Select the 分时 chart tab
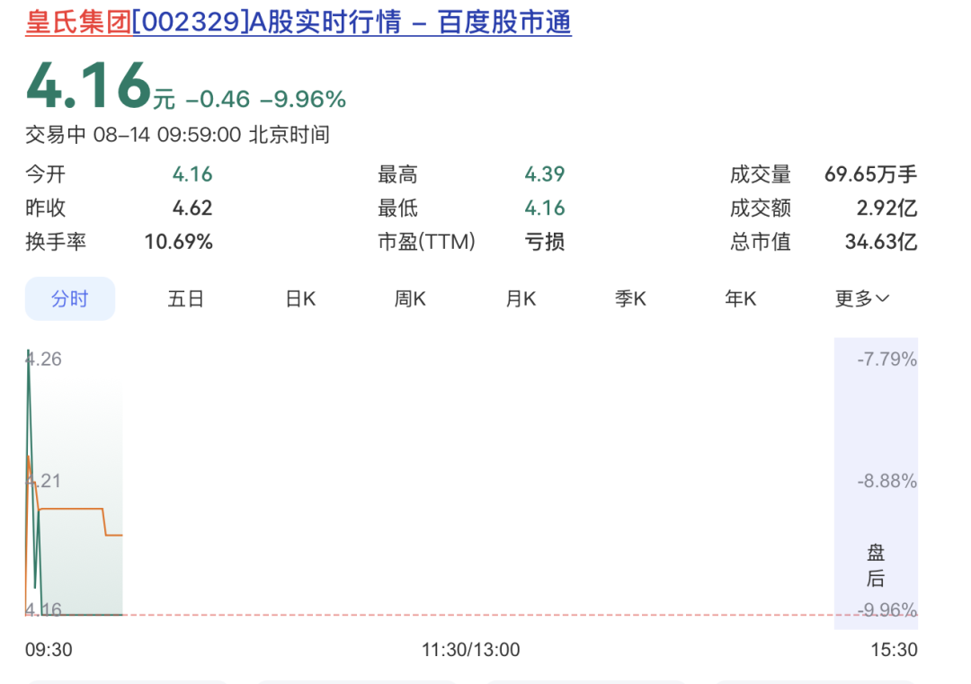This screenshot has height=684, width=971. [70, 299]
